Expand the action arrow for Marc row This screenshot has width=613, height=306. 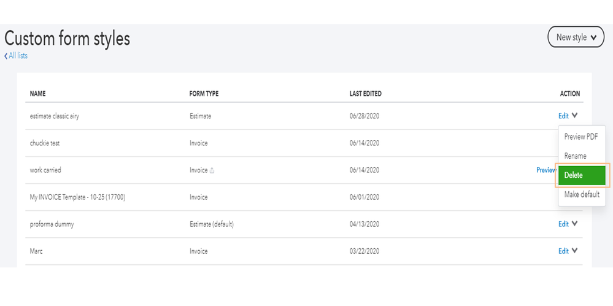coord(575,251)
